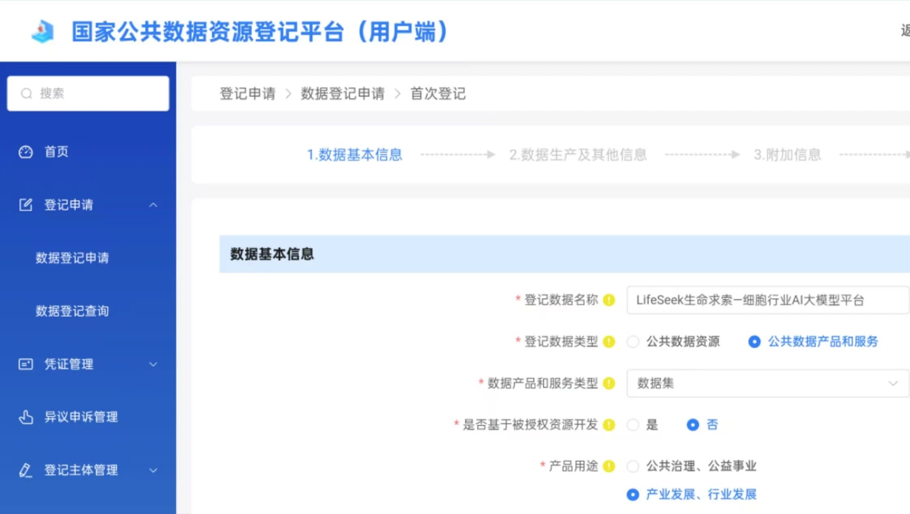Open 数据登记申请 in the sidebar
This screenshot has width=910, height=514.
tap(72, 258)
